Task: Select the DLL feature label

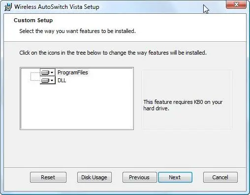Action: 62,80
